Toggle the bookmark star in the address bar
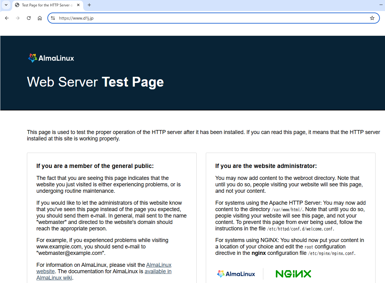The height and width of the screenshot is (283, 385). (x=372, y=18)
